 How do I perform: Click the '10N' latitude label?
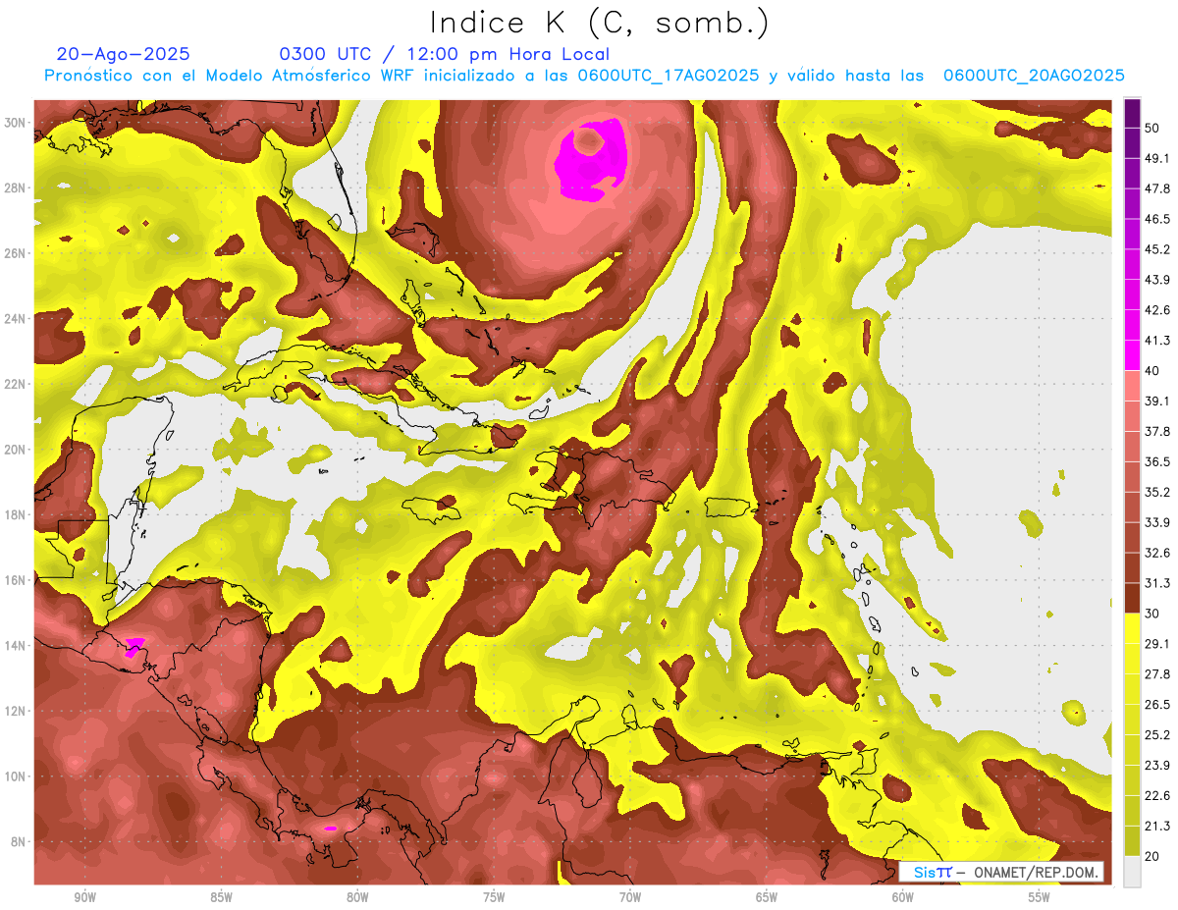point(15,776)
